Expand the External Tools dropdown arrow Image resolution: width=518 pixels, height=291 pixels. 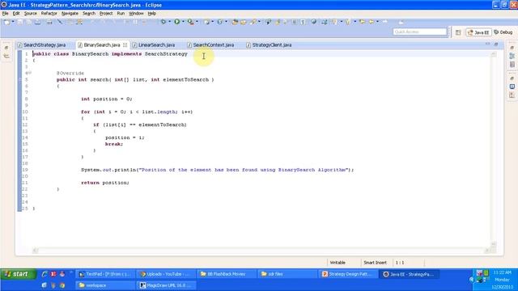click(x=197, y=22)
